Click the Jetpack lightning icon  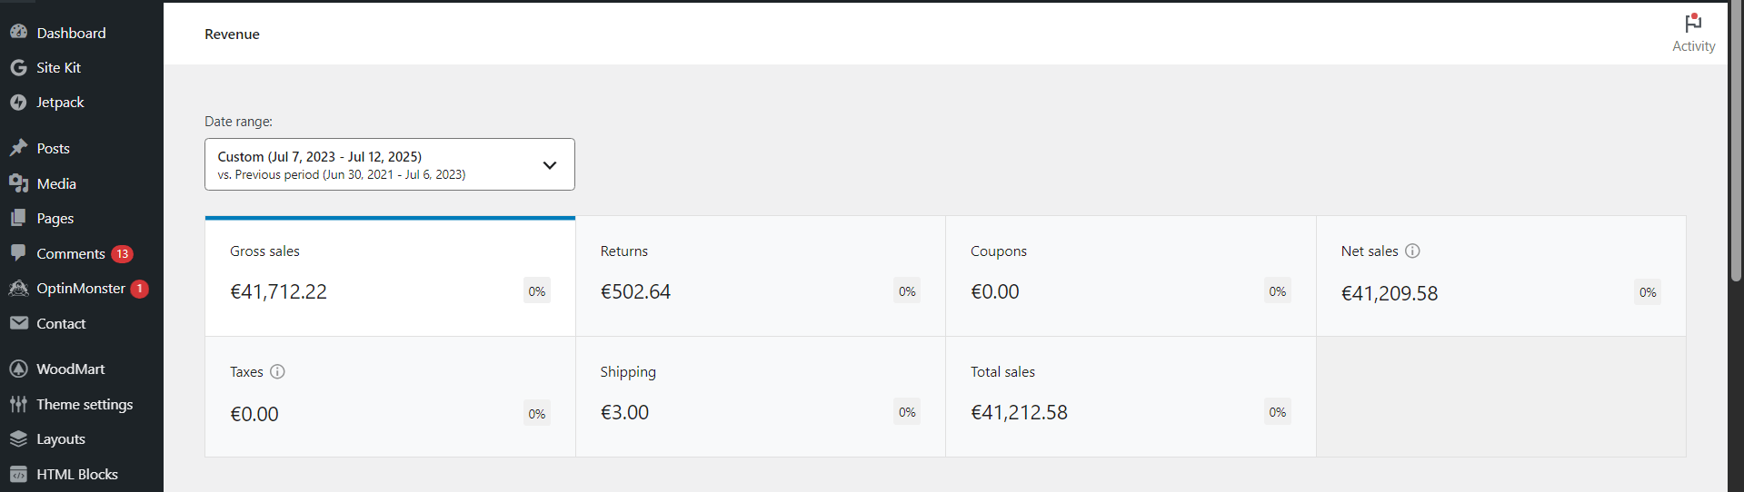(18, 103)
